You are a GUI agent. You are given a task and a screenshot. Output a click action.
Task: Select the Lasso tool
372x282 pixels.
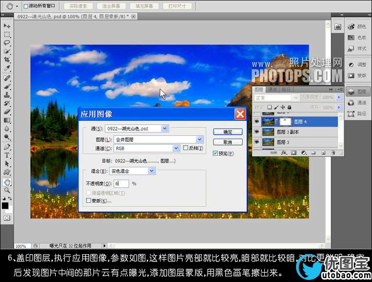[x=7, y=43]
